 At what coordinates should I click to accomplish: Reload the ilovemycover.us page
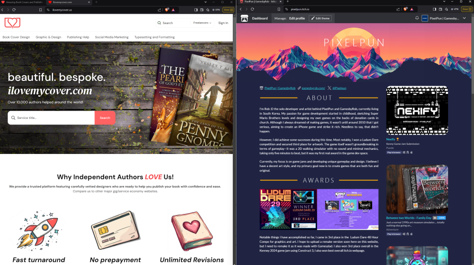14,10
